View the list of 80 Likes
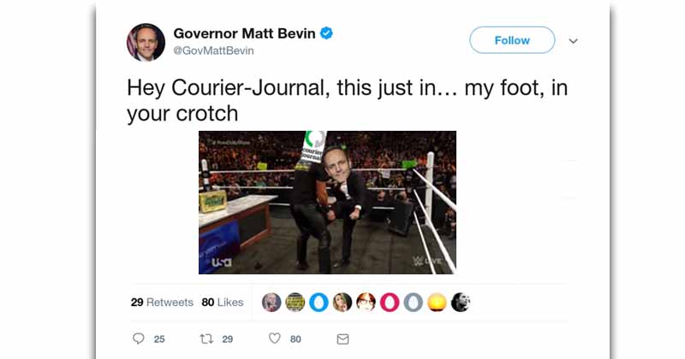The width and height of the screenshot is (685, 359). click(223, 303)
